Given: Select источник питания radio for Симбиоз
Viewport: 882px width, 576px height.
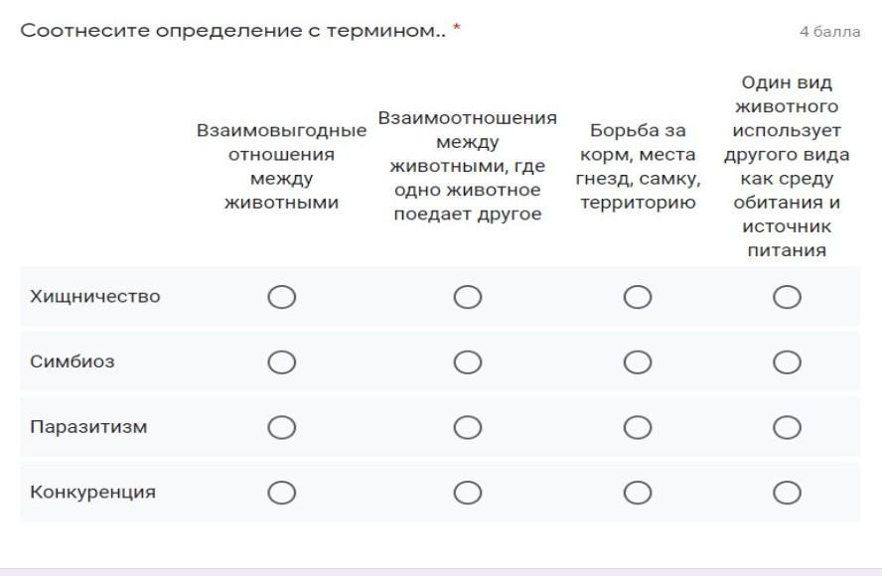Looking at the screenshot, I should pyautogui.click(x=787, y=362).
